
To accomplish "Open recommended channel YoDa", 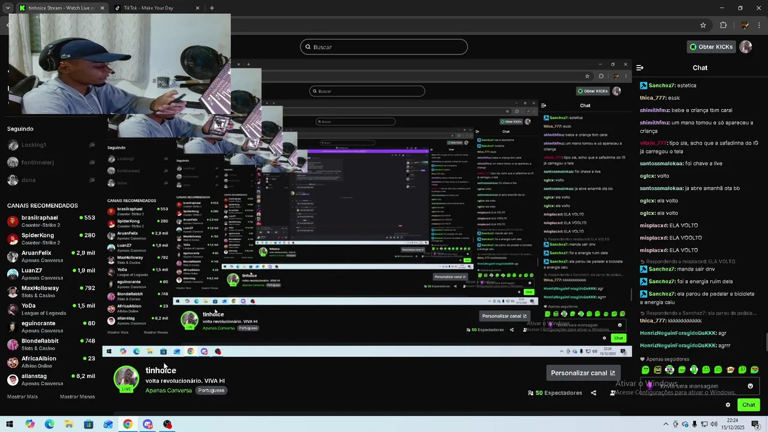I will click(51, 309).
